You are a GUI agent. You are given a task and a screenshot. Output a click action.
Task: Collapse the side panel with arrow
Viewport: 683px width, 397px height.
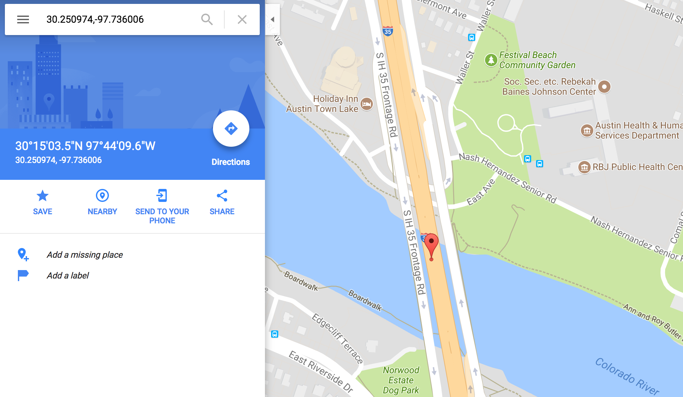273,19
